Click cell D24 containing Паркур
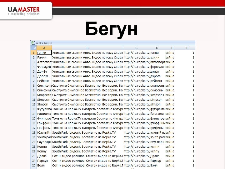Screen dimensions: 225x169 157,161
